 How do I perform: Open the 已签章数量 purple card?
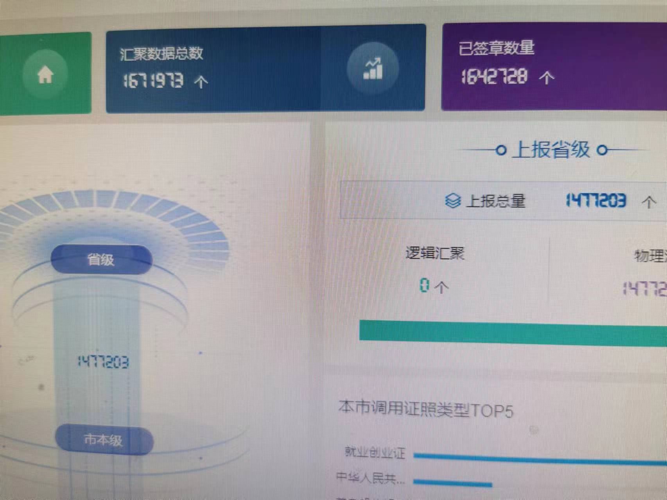[554, 66]
